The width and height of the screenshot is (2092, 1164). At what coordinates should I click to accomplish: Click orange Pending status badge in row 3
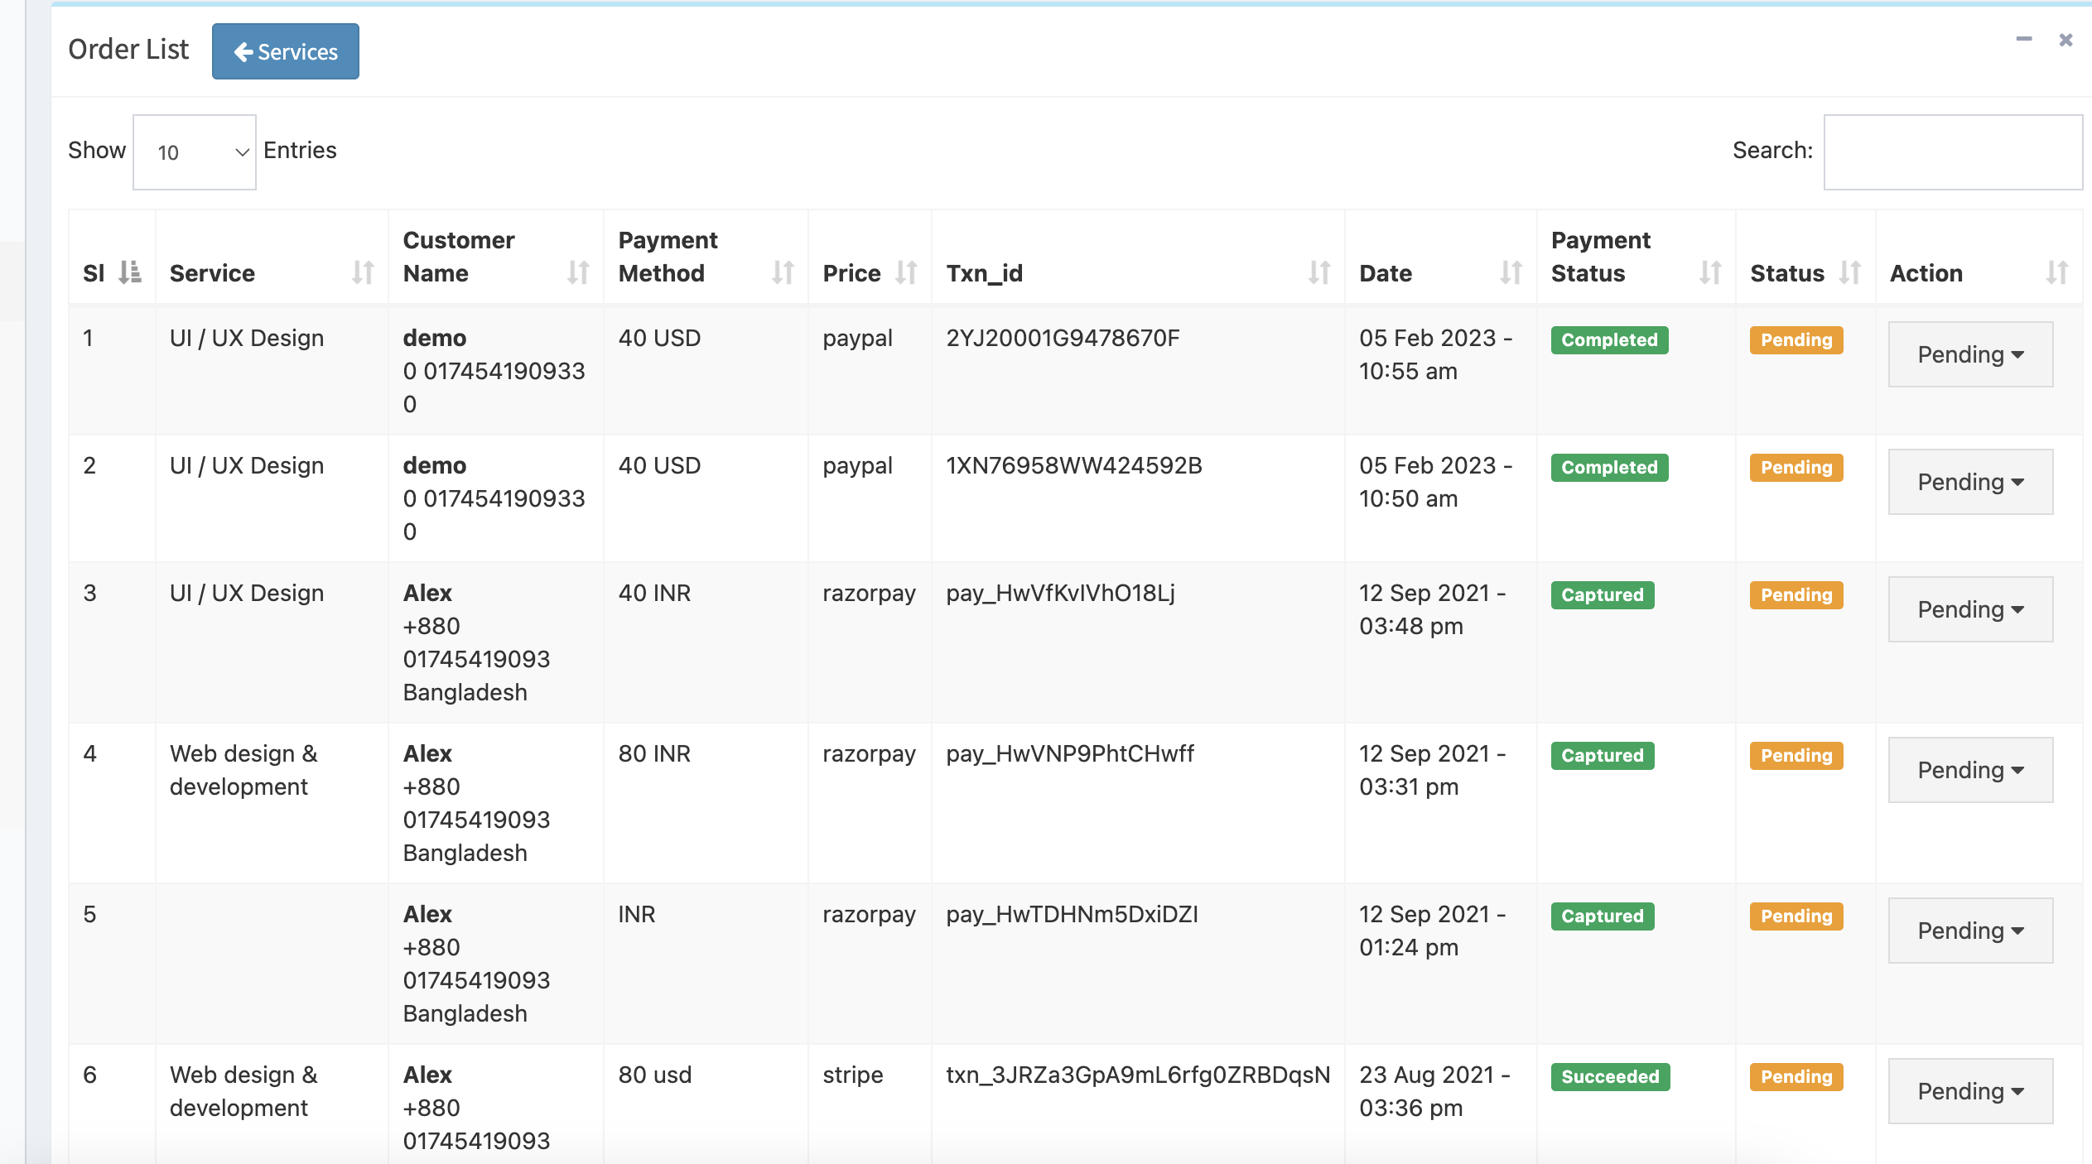coord(1796,594)
